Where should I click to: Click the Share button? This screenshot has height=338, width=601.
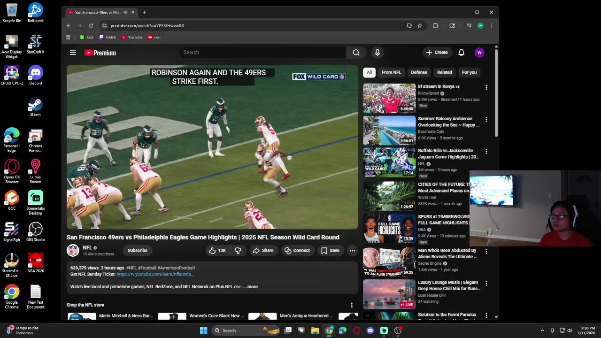[263, 251]
